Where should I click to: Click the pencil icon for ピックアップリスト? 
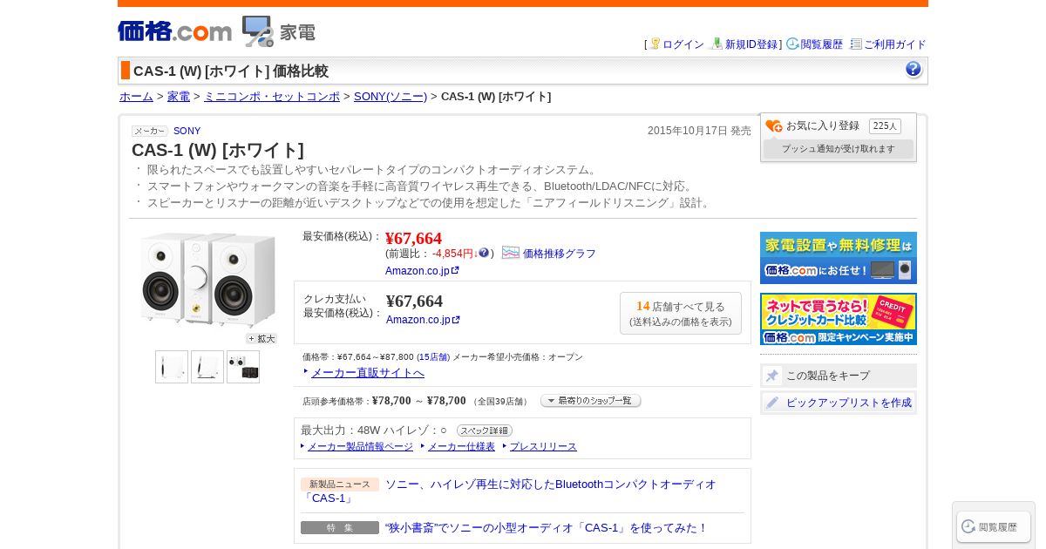pyautogui.click(x=772, y=403)
